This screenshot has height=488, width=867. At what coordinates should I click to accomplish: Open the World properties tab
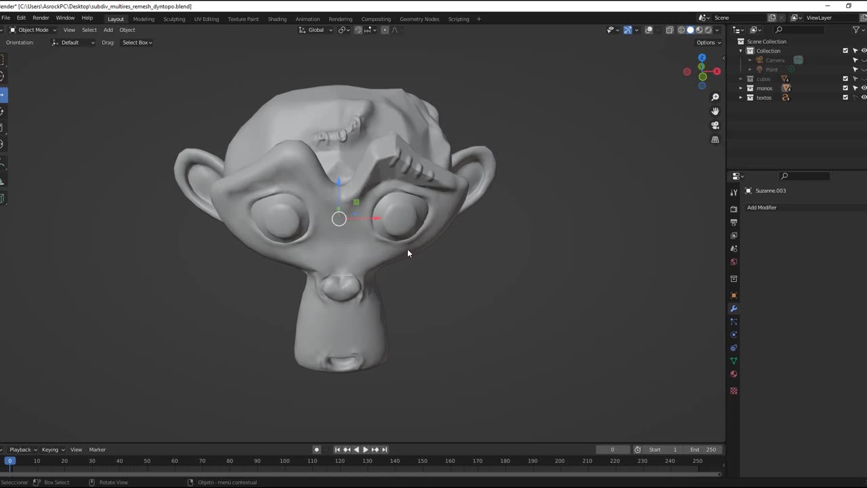click(x=734, y=262)
